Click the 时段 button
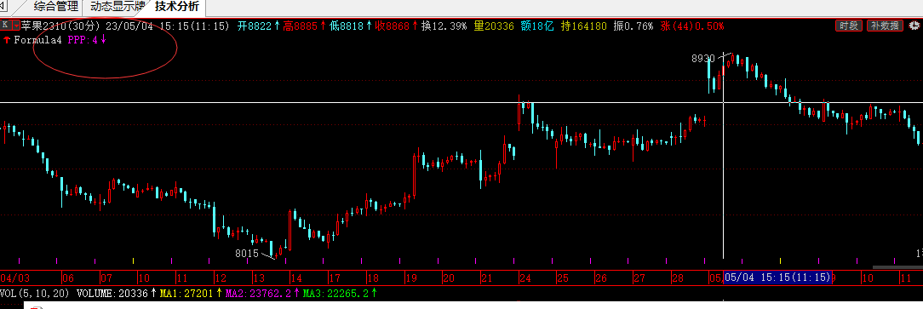 click(x=849, y=26)
